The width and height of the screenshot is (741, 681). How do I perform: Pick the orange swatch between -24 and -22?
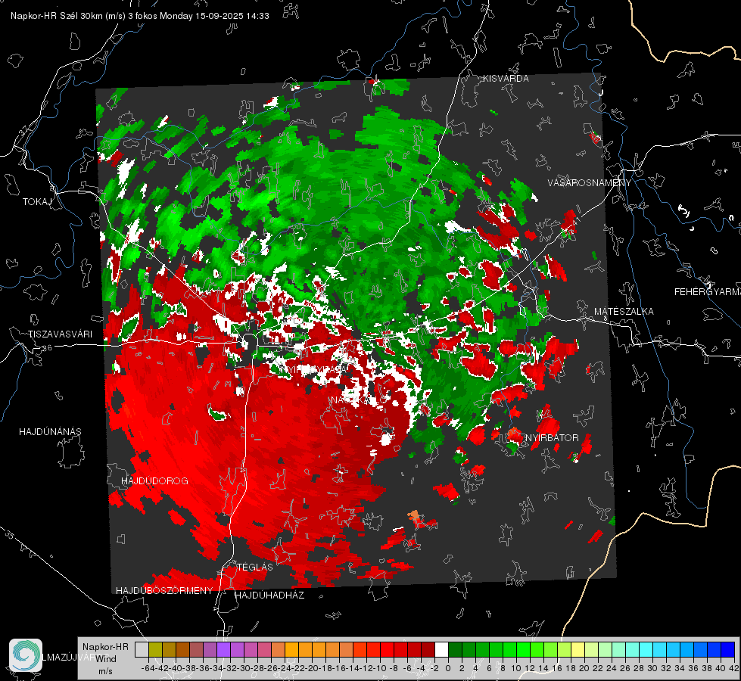click(291, 650)
